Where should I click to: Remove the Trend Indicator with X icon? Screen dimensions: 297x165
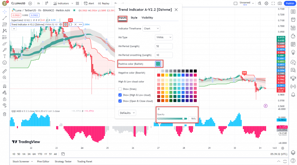pyautogui.click(x=75, y=24)
